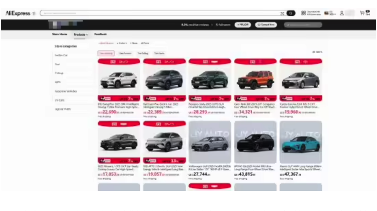Click the image search icon in search bar
This screenshot has height=211, width=377.
pyautogui.click(x=282, y=13)
